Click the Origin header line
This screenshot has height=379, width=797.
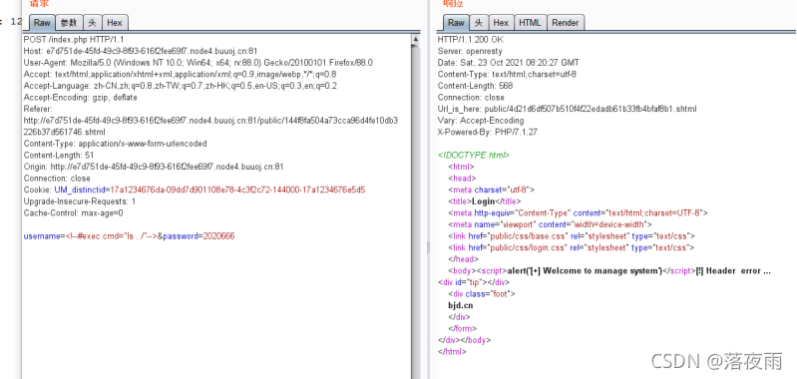pyautogui.click(x=154, y=167)
